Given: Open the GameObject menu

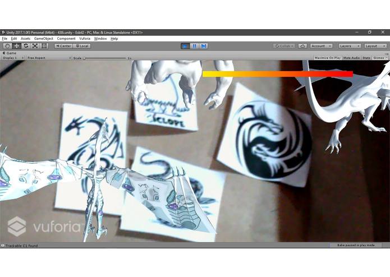Looking at the screenshot, I should pos(44,39).
